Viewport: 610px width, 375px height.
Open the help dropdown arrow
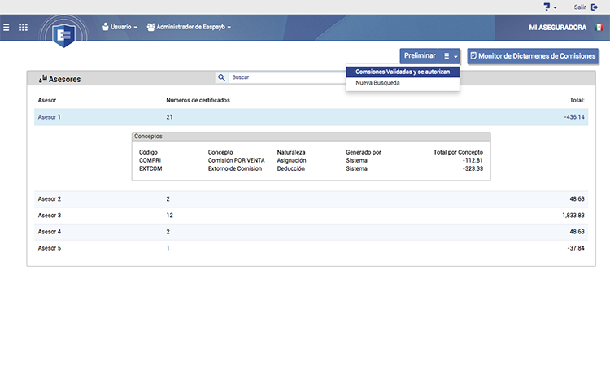(x=556, y=7)
